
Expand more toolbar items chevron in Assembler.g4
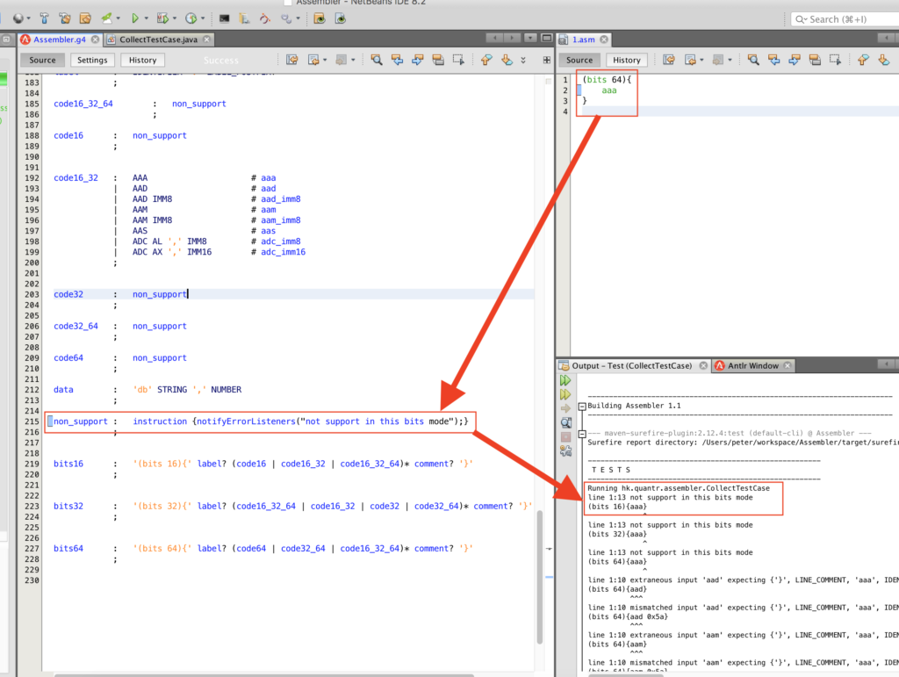[523, 60]
